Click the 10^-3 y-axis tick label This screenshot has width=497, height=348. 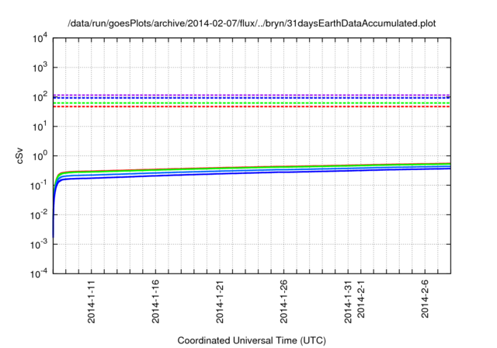40,244
